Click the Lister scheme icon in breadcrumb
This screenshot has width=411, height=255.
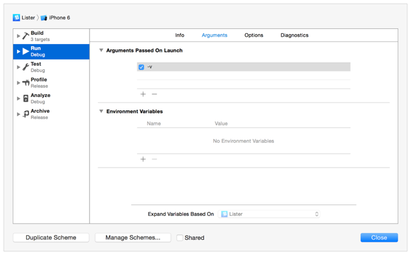click(16, 17)
